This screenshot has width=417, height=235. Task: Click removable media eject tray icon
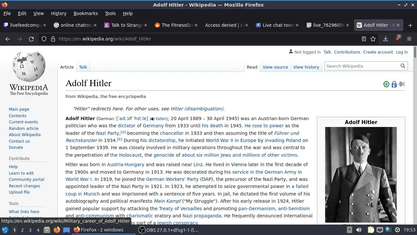pos(349,230)
